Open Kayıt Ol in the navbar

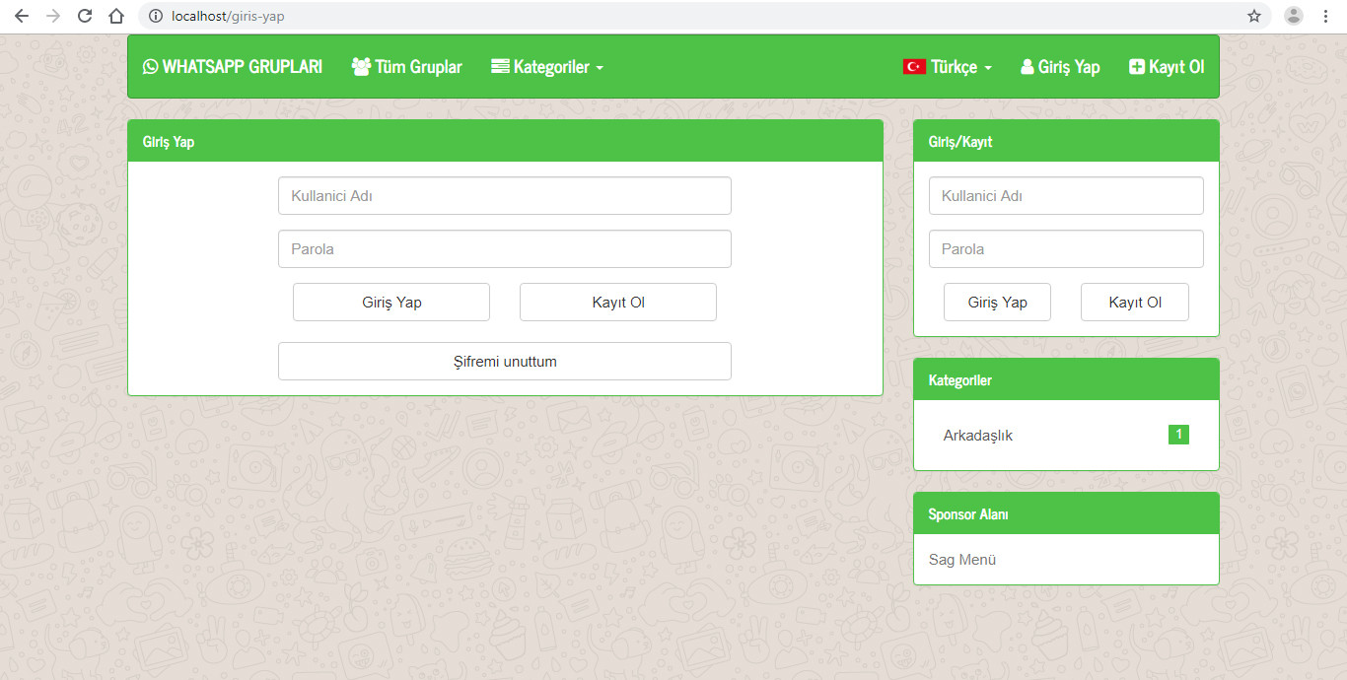pyautogui.click(x=1167, y=66)
